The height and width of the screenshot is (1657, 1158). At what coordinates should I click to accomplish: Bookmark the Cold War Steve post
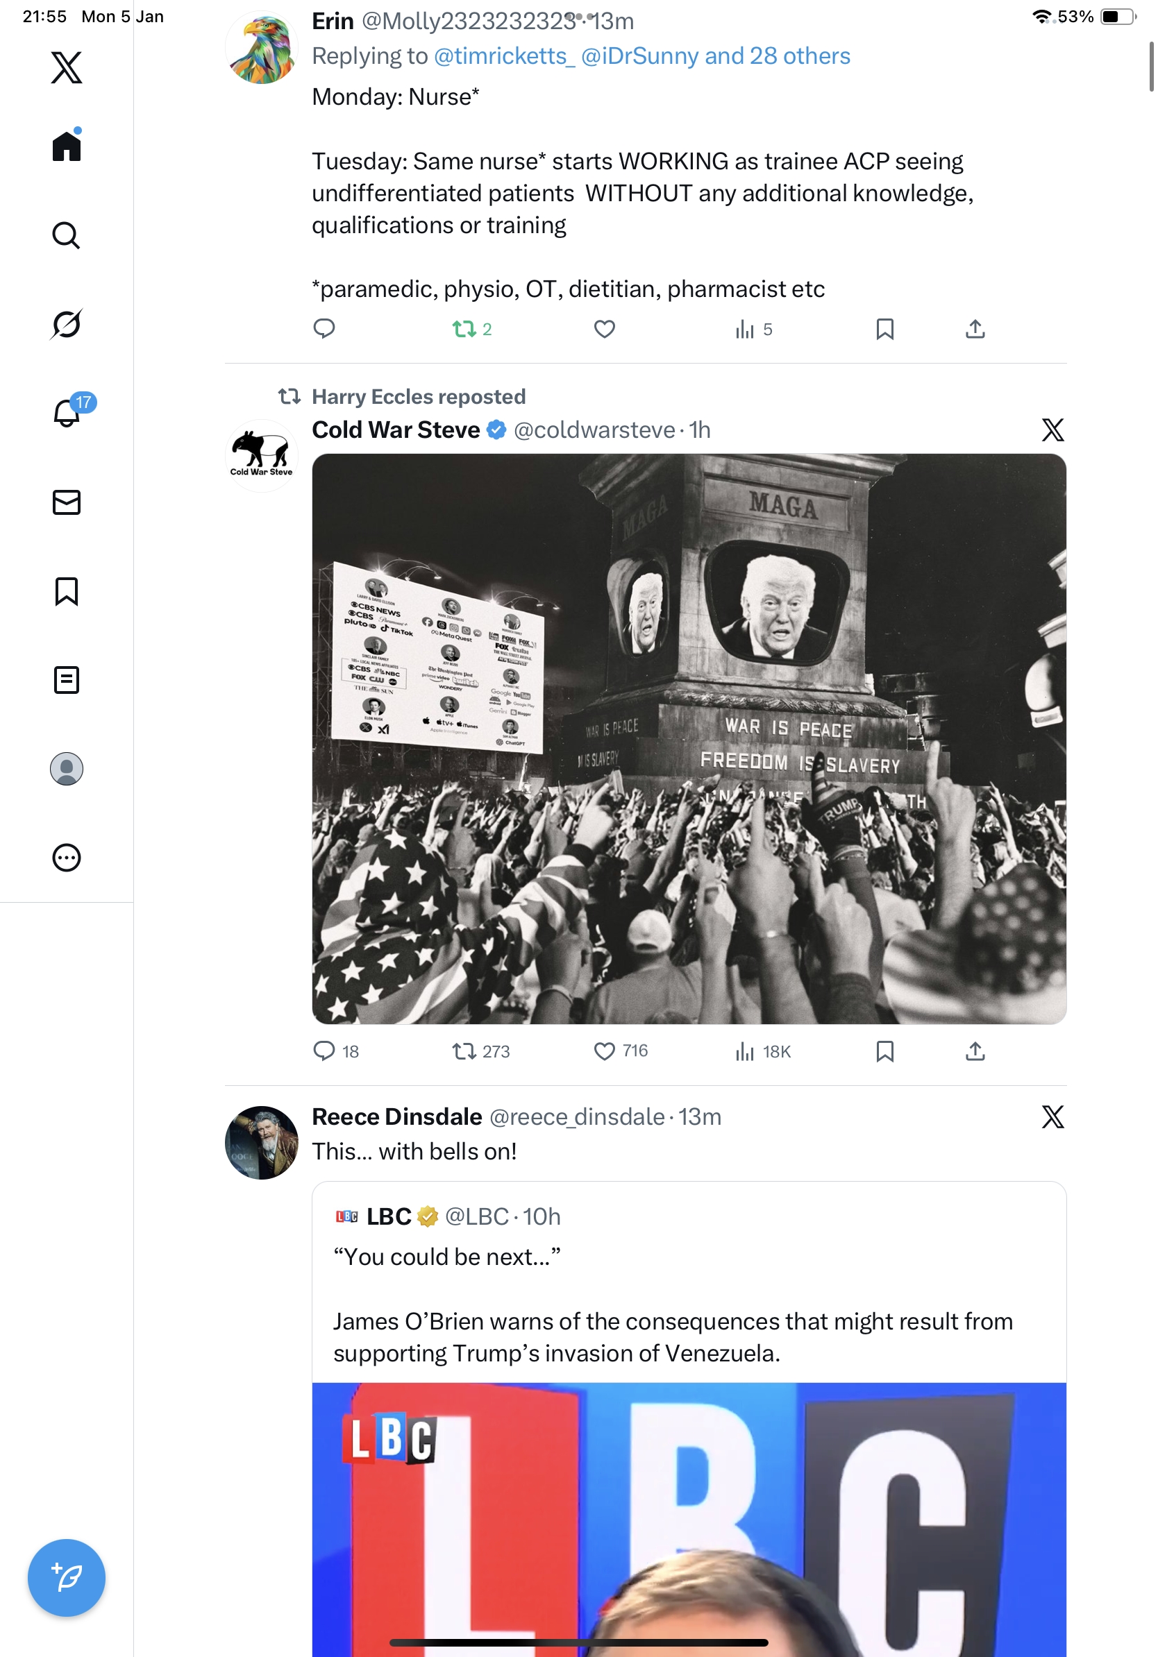[x=884, y=1051]
